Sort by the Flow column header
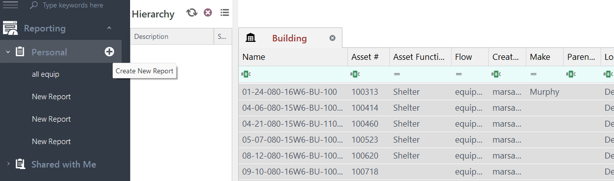Viewport: 614px width, 181px height. point(470,57)
